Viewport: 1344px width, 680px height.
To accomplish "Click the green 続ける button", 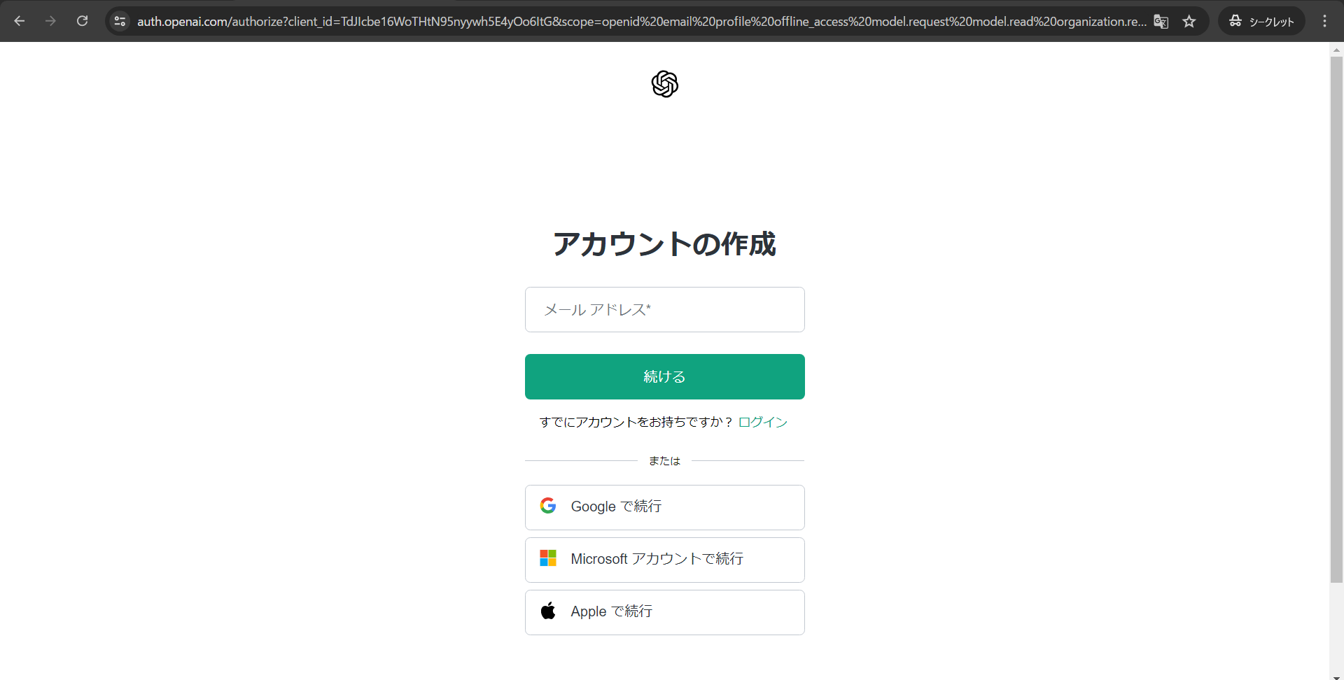I will (x=665, y=376).
